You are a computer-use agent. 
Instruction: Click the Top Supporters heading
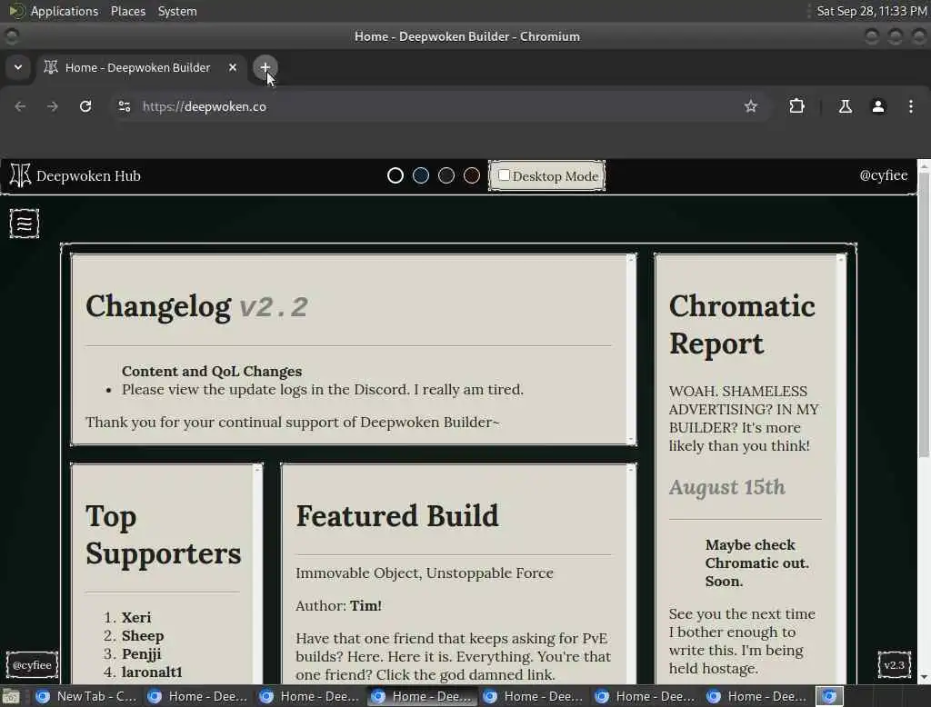(x=164, y=535)
